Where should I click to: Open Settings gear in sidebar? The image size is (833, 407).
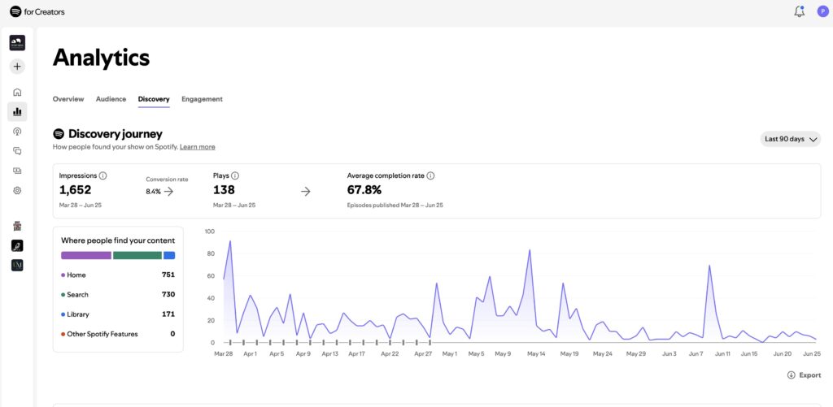[17, 190]
